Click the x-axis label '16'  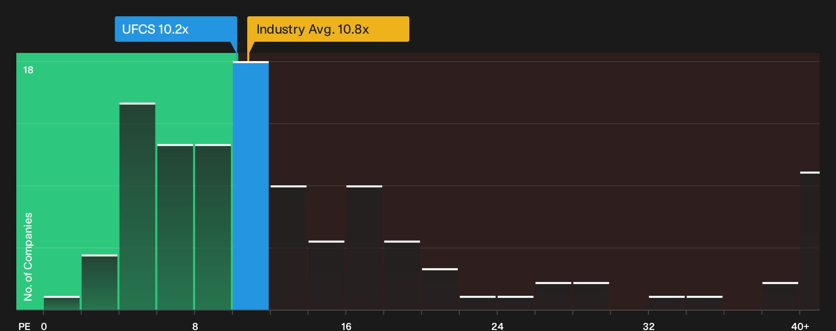346,326
